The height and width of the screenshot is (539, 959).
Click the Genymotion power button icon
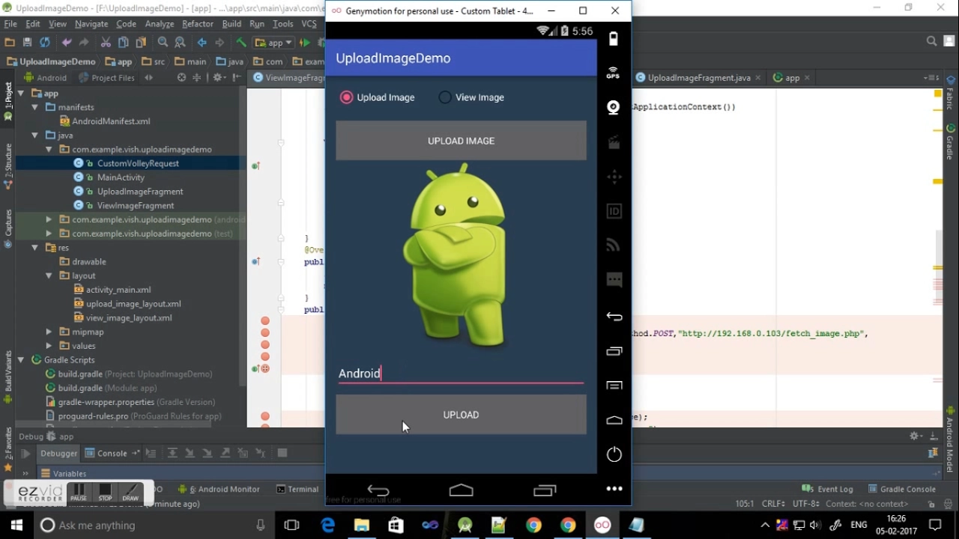point(614,454)
